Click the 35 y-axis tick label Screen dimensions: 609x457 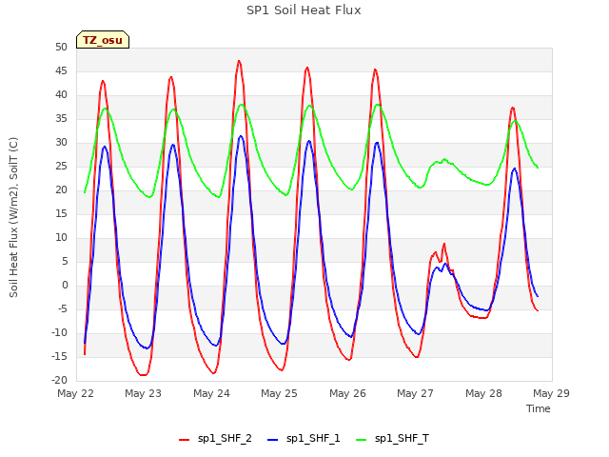[x=61, y=119]
